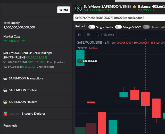Image resolution: width=165 pixels, height=134 pixels.
Task: Open the SAFEMOON Transactions link
Action: [26, 78]
